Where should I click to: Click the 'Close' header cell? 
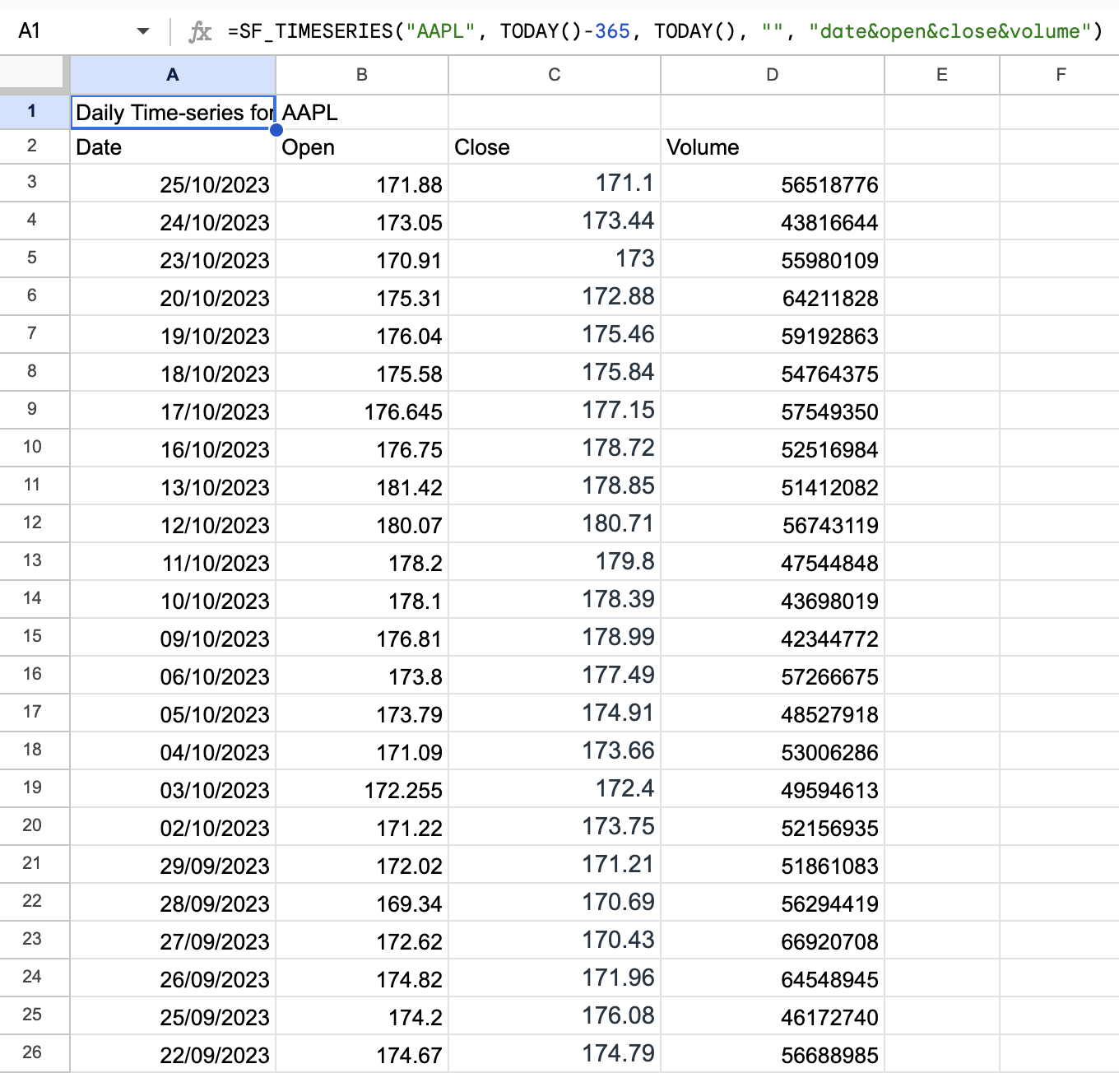point(555,146)
